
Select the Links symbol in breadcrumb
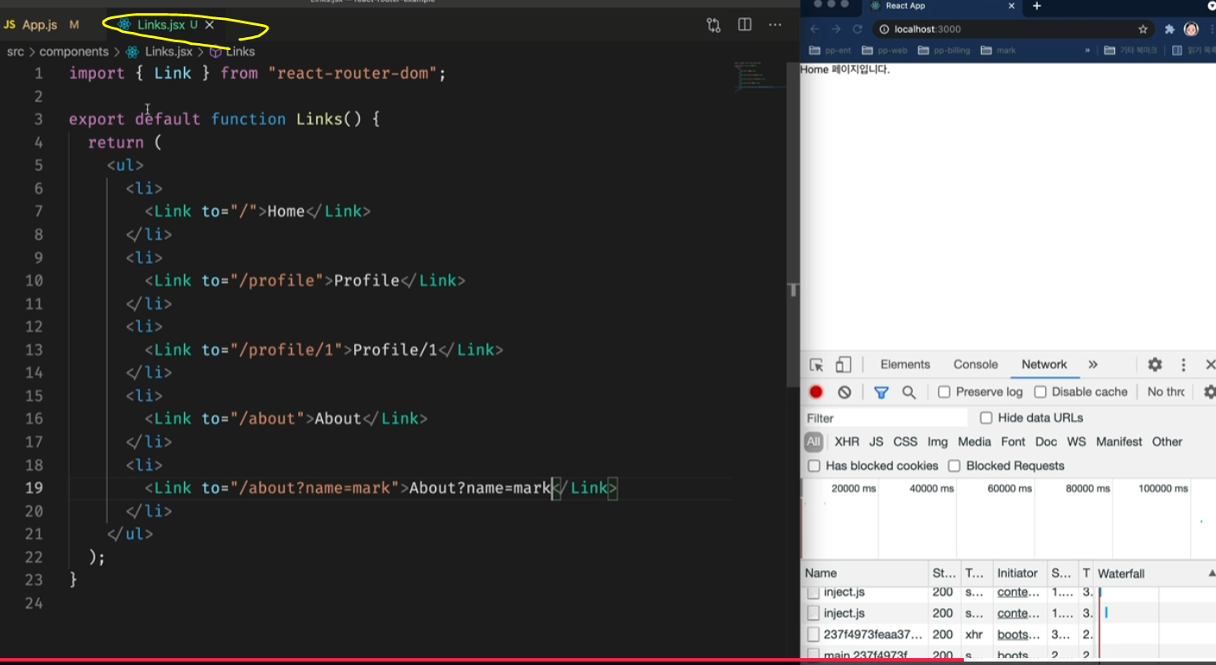click(232, 52)
